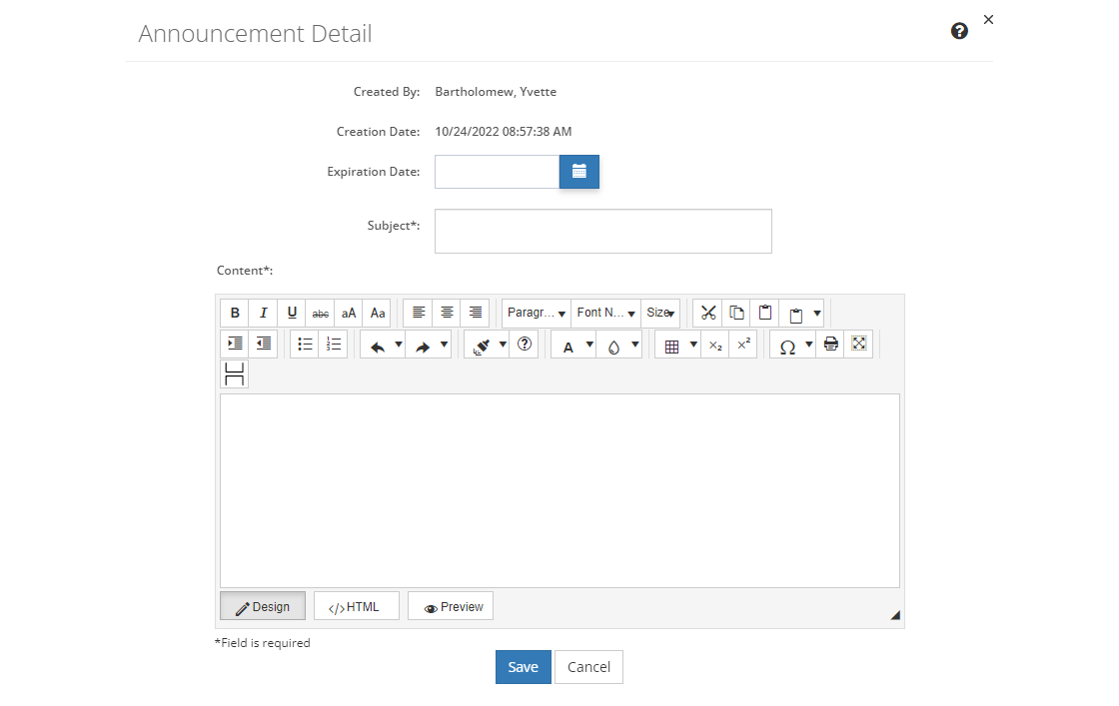This screenshot has height=706, width=1119.
Task: Click the Save button
Action: pos(523,667)
